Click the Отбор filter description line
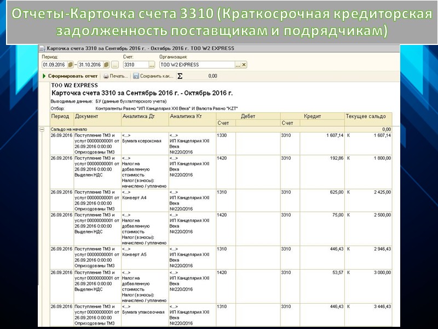The height and width of the screenshot is (329, 438). tap(144, 109)
